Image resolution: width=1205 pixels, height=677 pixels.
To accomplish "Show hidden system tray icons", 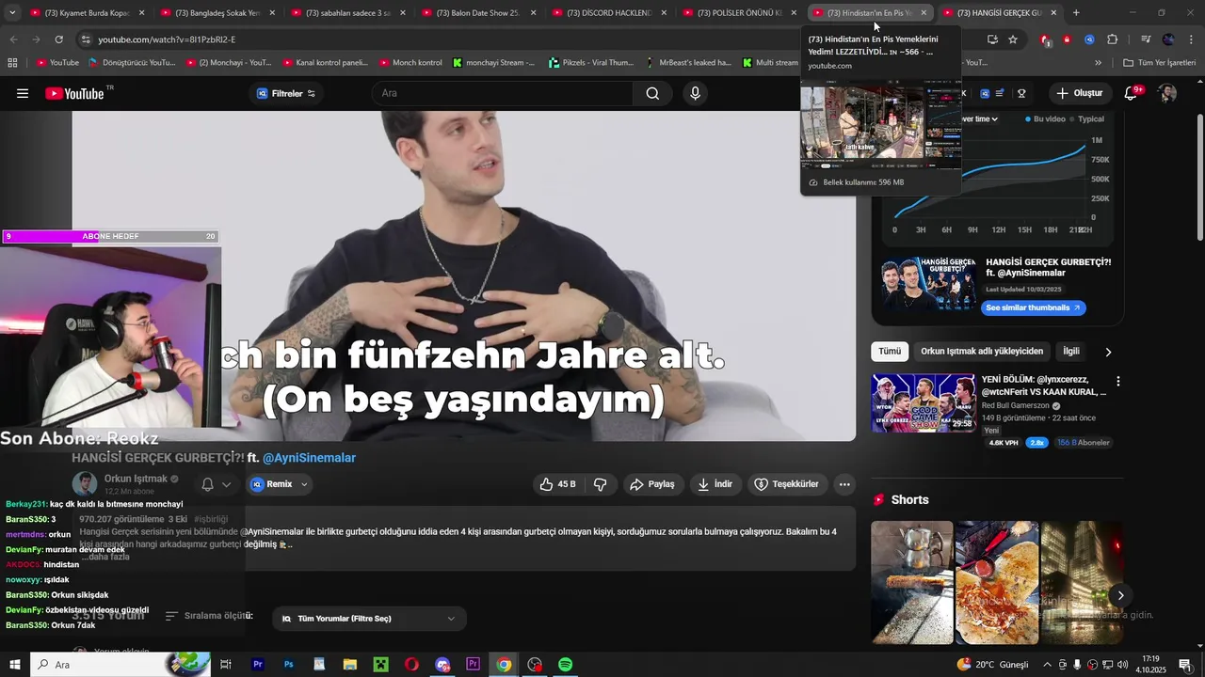I will click(1047, 665).
